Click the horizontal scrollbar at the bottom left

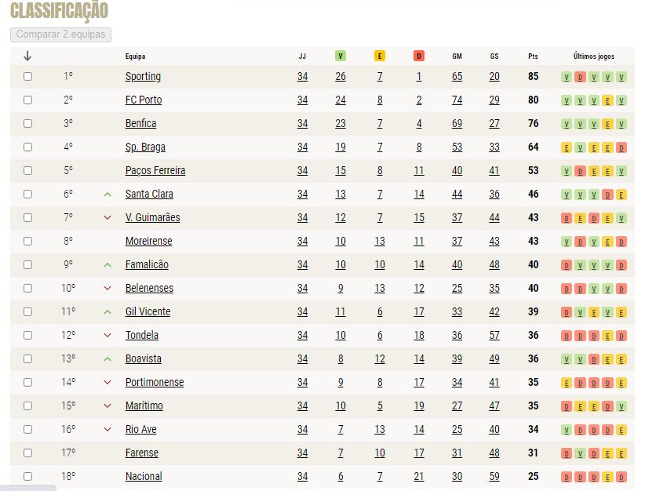point(28,488)
